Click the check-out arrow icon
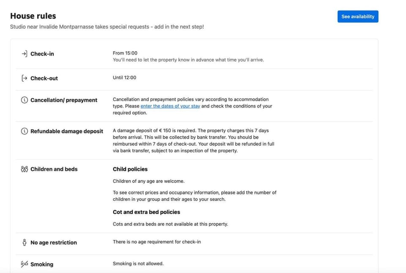The image size is (406, 273). coord(24,78)
